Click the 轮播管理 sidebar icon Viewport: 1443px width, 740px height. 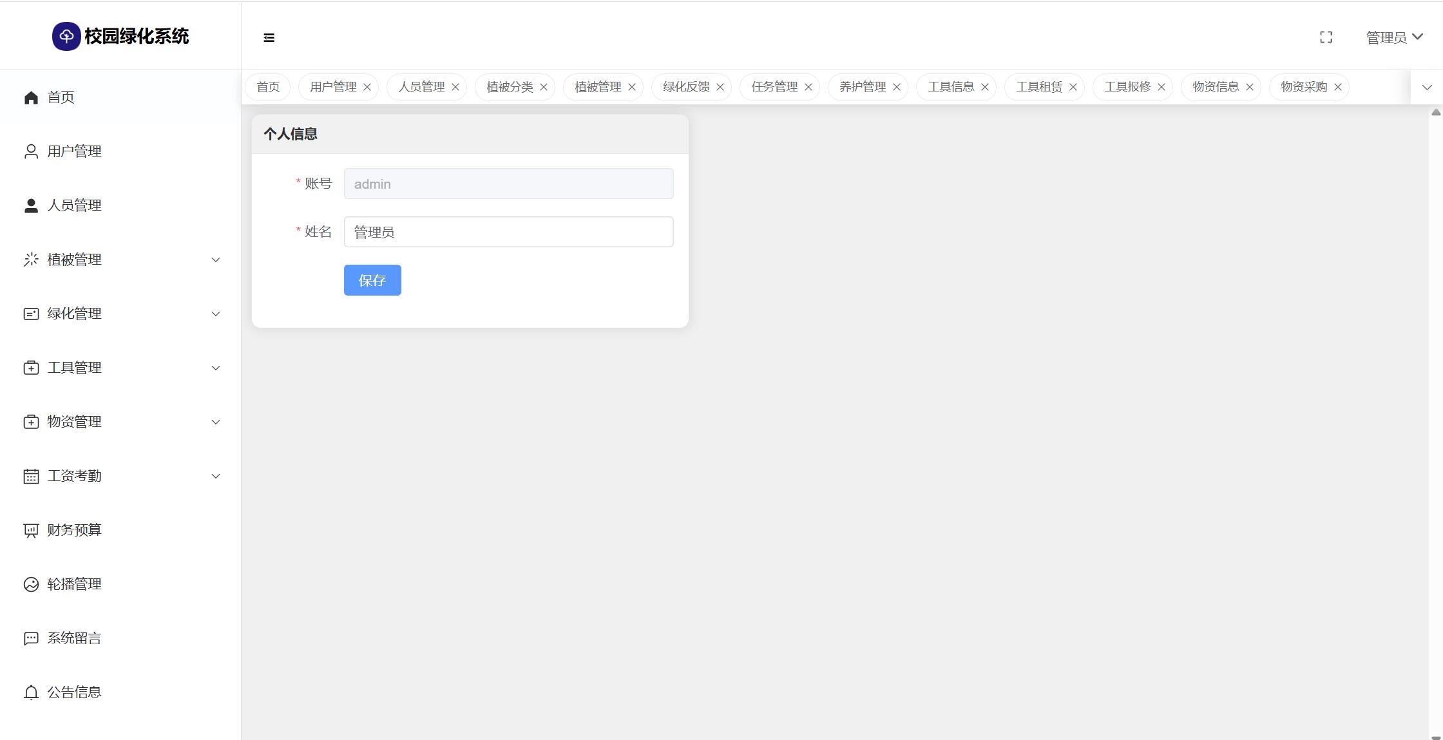click(x=31, y=584)
